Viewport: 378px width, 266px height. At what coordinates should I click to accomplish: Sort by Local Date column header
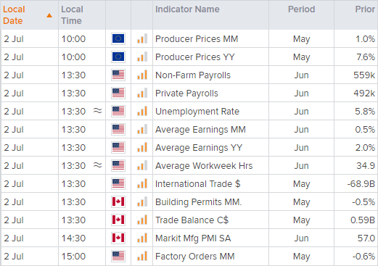[14, 15]
